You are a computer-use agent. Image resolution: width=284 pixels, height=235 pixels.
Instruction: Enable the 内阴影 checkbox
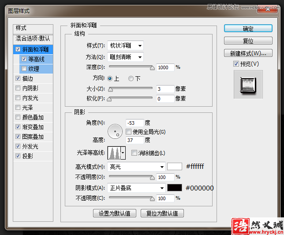(x=18, y=88)
